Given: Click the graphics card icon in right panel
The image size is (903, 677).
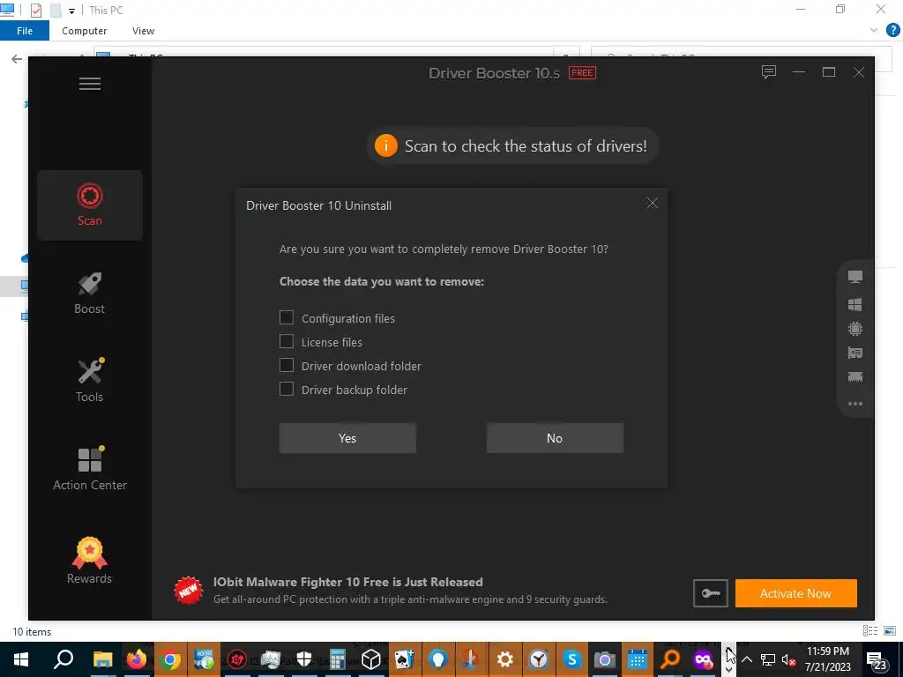Looking at the screenshot, I should tap(855, 353).
